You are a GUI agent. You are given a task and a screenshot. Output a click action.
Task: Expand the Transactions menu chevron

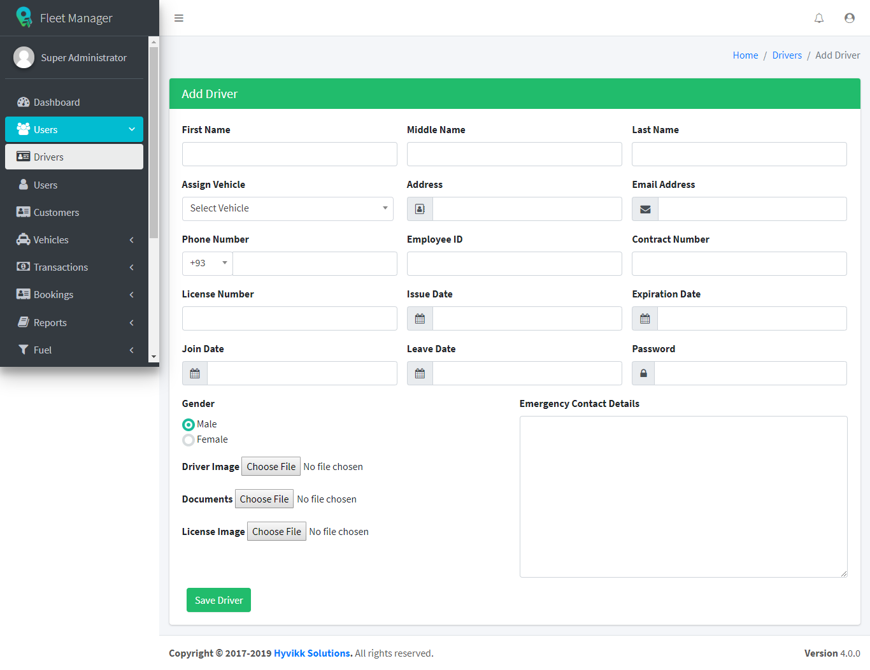pos(132,267)
